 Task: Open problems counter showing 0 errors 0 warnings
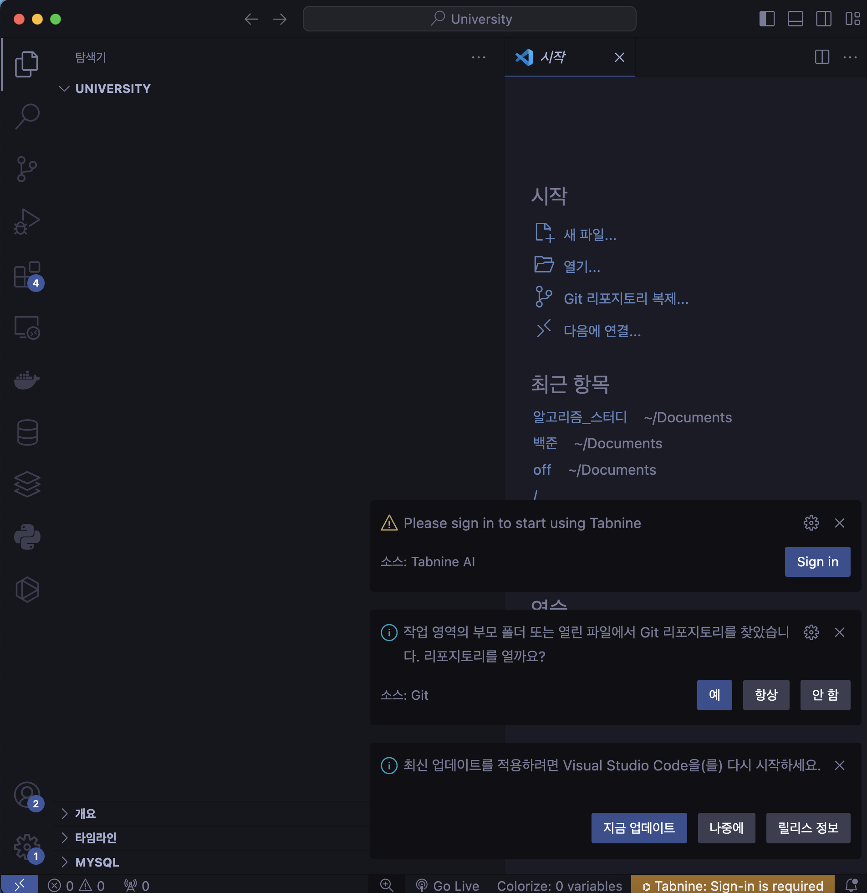[x=76, y=885]
